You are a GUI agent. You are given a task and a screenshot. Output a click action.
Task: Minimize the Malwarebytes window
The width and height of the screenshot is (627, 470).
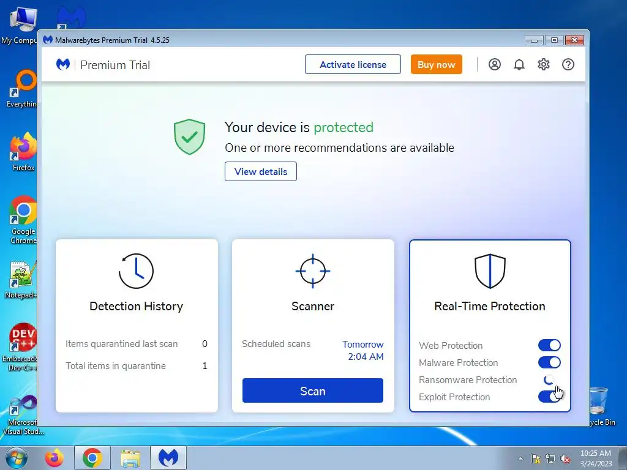coord(534,40)
